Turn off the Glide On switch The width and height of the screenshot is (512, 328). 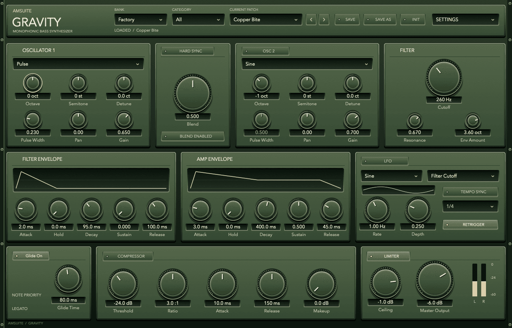[31, 256]
